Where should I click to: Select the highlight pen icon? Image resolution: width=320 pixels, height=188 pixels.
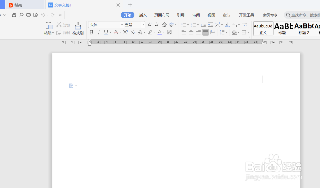[150, 32]
